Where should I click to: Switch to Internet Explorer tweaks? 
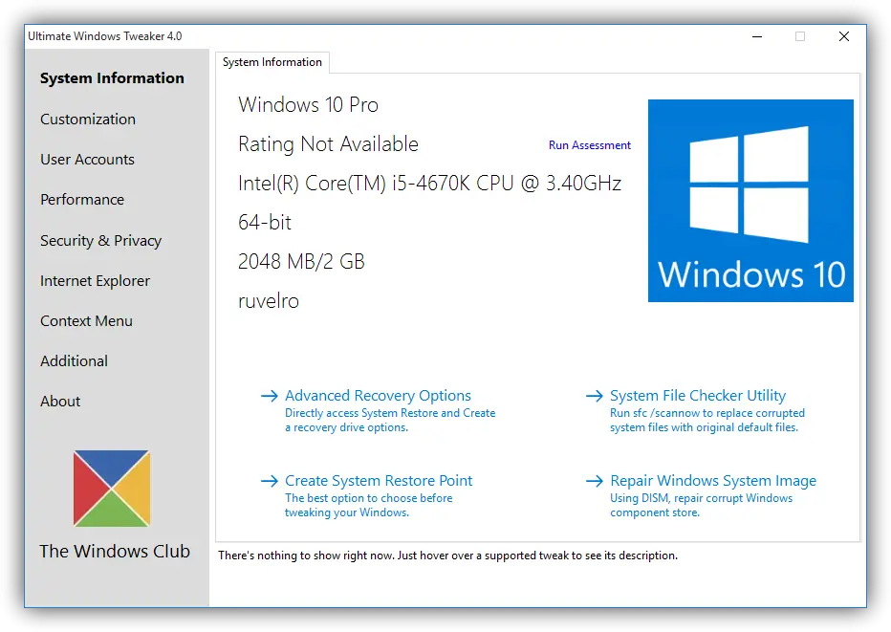(96, 281)
